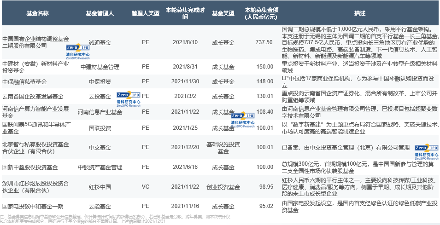
Task: Click date cell 2021/3/2
Action: (x=185, y=96)
